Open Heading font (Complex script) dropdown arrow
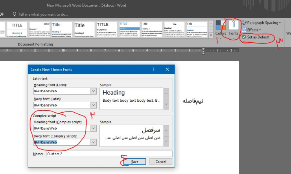291x174 pixels. (x=93, y=128)
